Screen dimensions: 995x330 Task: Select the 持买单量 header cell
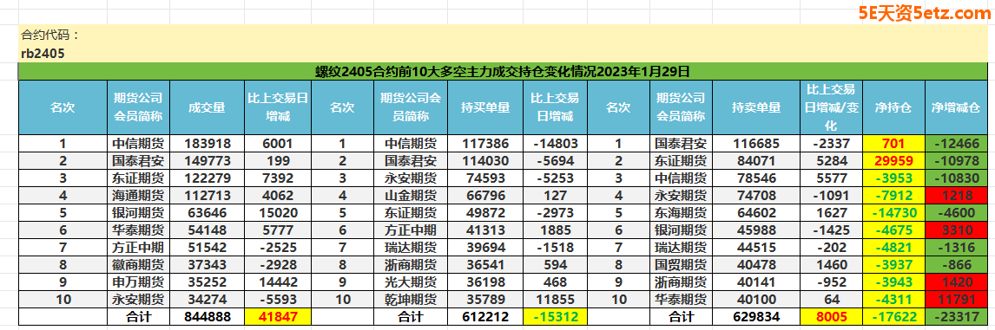pos(485,107)
